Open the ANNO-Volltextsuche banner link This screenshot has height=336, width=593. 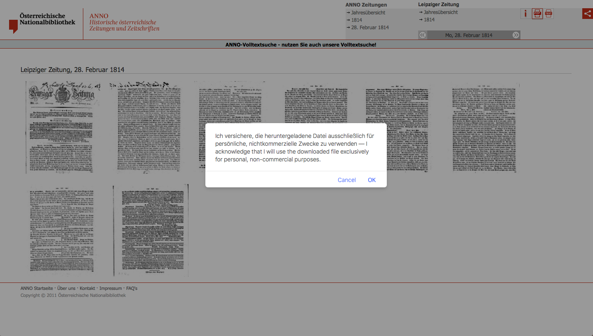[x=301, y=44]
